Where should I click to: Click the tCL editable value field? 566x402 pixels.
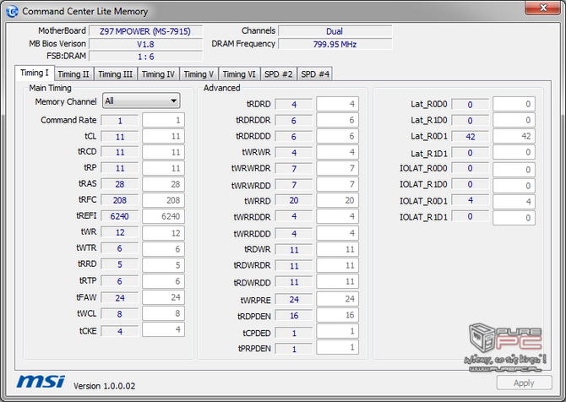pos(162,137)
